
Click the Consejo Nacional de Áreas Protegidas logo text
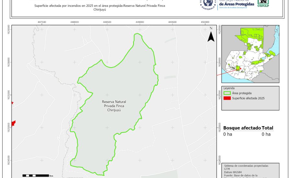(237, 4)
